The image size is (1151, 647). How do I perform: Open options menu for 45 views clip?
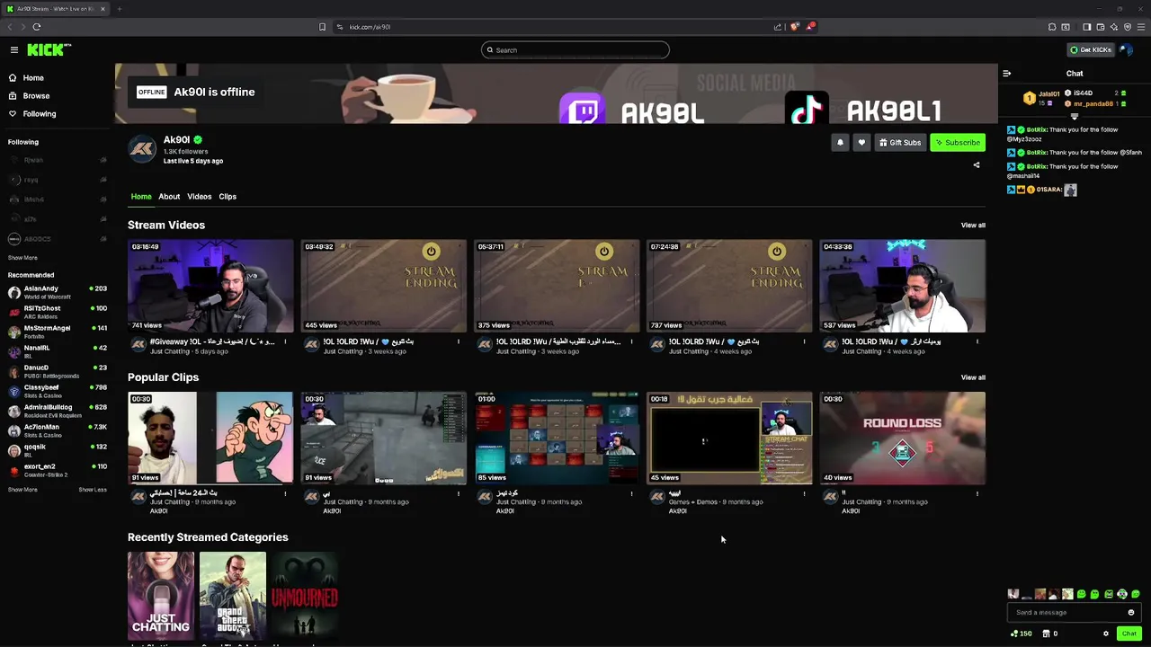[x=805, y=493]
